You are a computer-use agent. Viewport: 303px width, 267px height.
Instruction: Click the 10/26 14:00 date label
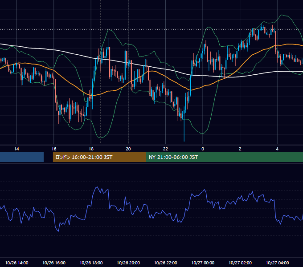[x=16, y=263]
